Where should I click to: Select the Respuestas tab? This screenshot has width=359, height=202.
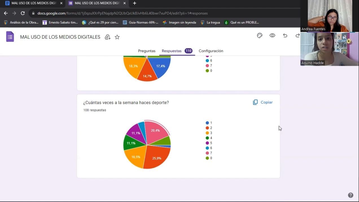click(x=172, y=51)
